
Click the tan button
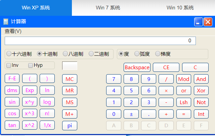(x=12, y=125)
